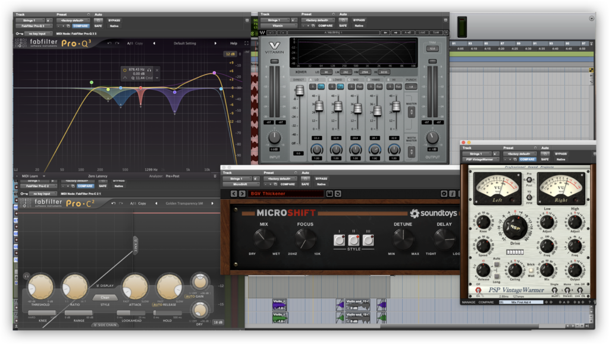Click the undo arrow in Pro-Q 3
609x344 pixels.
(x=109, y=43)
